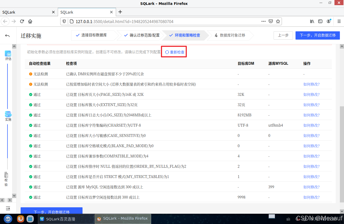The height and width of the screenshot is (224, 344).
Task: Open 如何修改? for ORDER_BY_NULLS_FLAG row
Action: (311, 166)
